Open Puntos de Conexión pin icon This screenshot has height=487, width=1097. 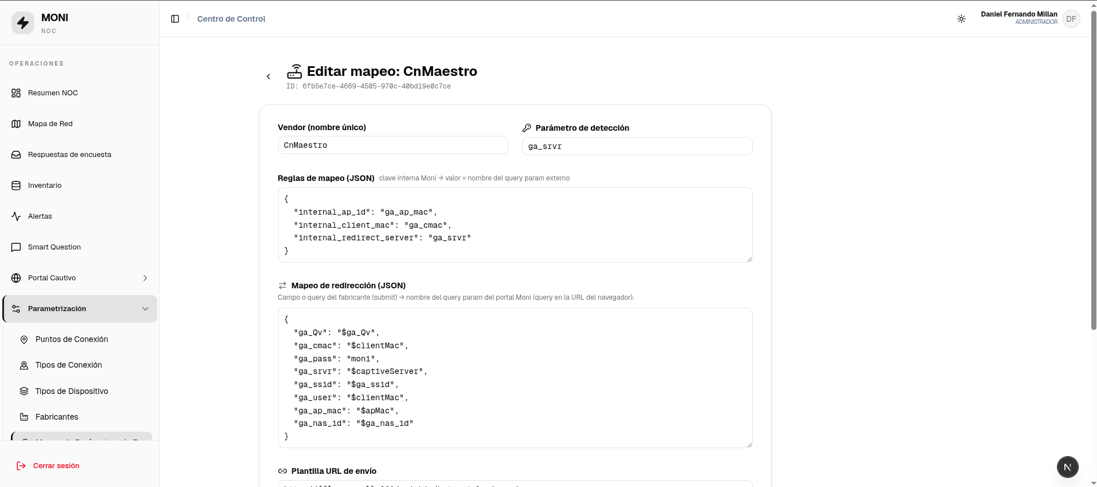24,340
